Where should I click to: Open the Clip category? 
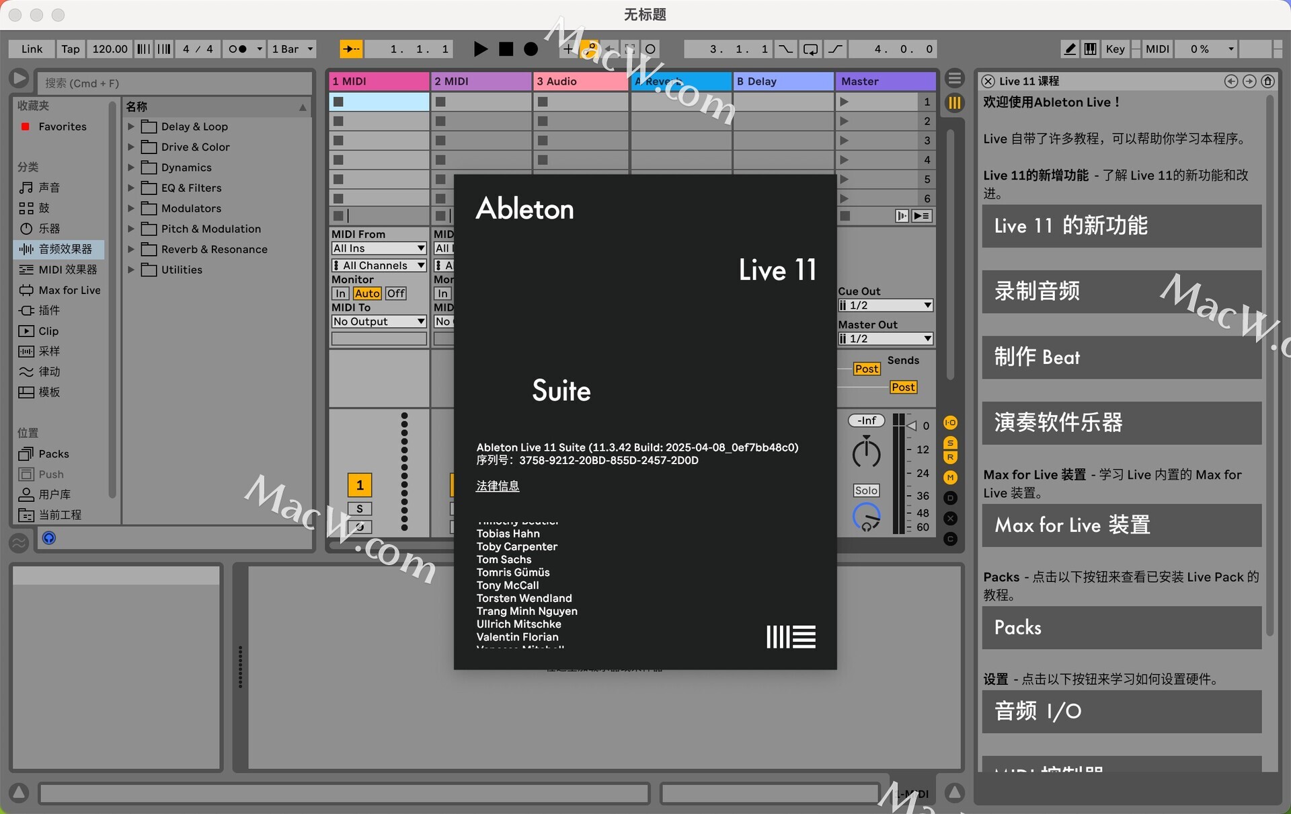(48, 331)
